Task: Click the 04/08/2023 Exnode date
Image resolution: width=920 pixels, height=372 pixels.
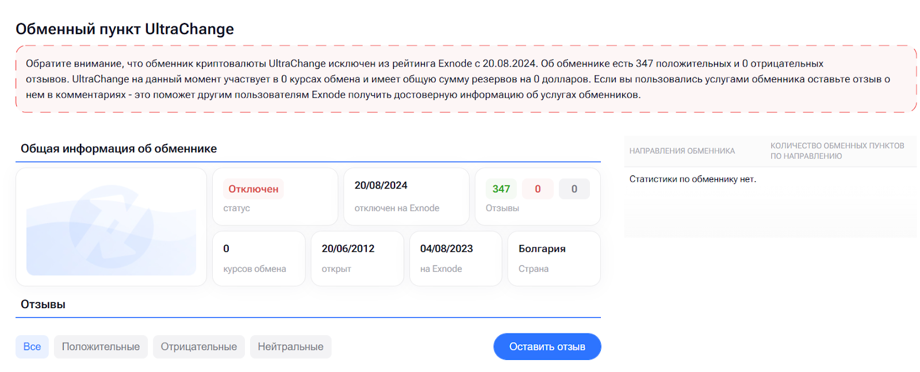Action: [x=446, y=249]
